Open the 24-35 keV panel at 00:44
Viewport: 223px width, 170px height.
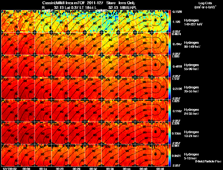point(127,111)
